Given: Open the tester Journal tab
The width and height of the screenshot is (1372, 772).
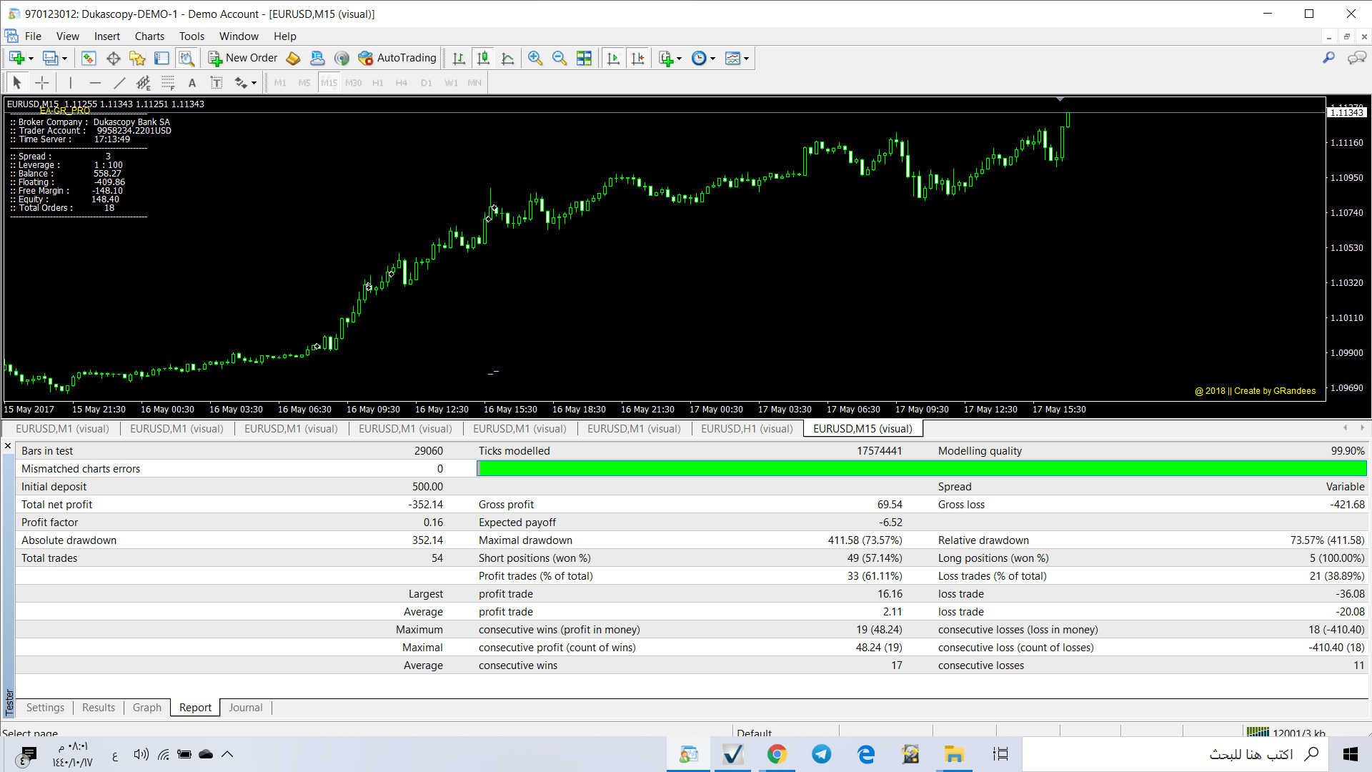Looking at the screenshot, I should coord(246,708).
